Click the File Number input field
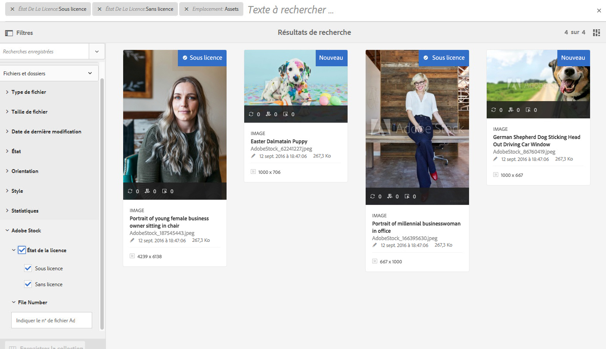Viewport: 606px width, 349px height. pyautogui.click(x=51, y=320)
